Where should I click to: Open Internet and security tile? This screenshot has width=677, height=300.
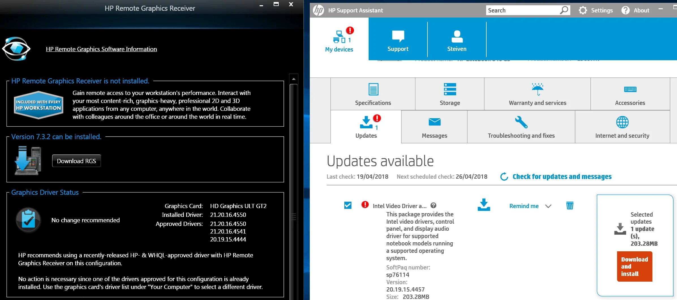point(622,127)
